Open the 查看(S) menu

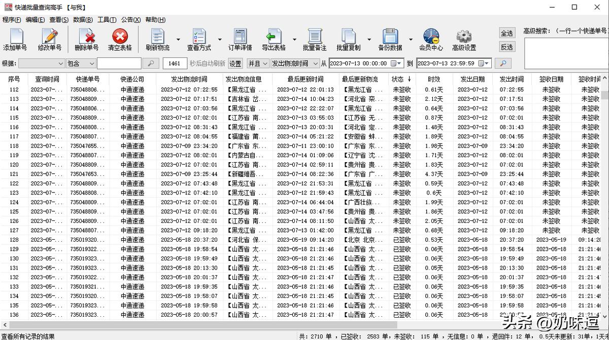click(59, 20)
